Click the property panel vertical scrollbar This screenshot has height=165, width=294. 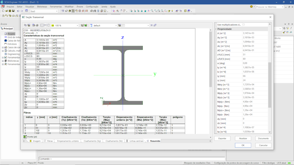point(270,85)
